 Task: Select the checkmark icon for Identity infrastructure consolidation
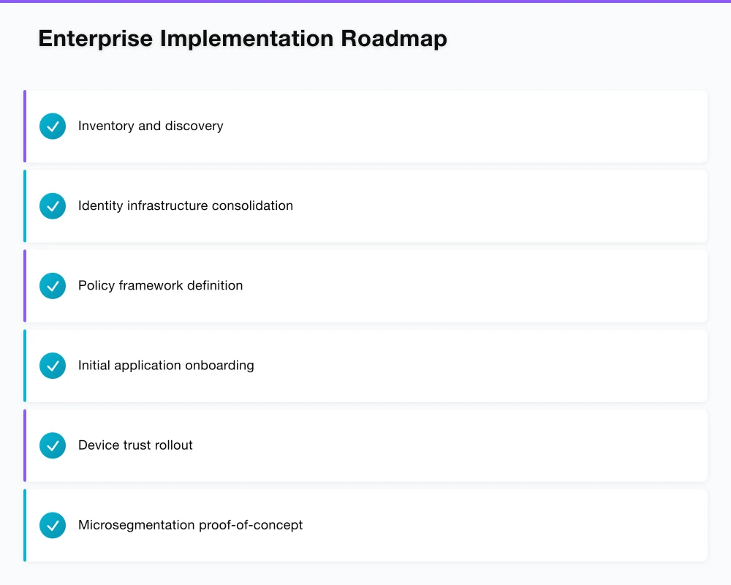coord(52,205)
